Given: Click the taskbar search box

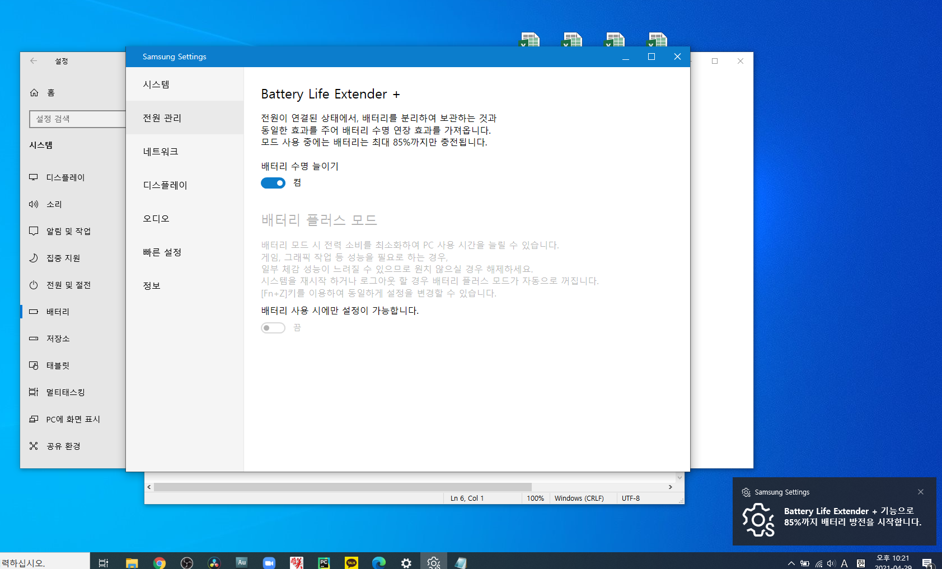Looking at the screenshot, I should pyautogui.click(x=45, y=562).
